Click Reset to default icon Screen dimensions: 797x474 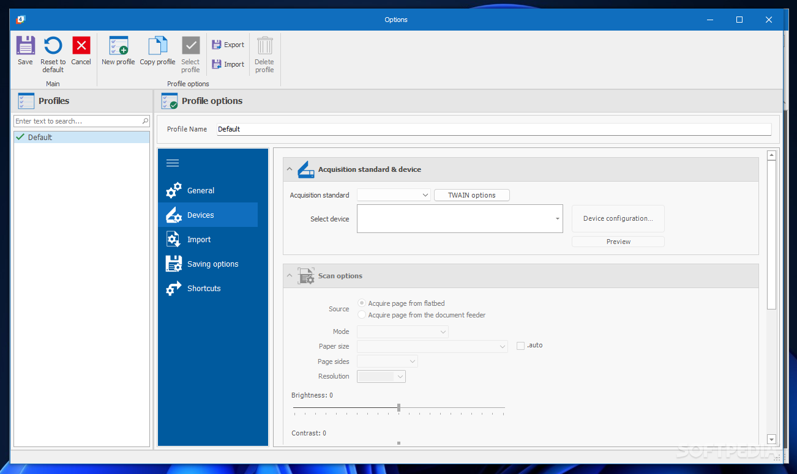tap(53, 46)
